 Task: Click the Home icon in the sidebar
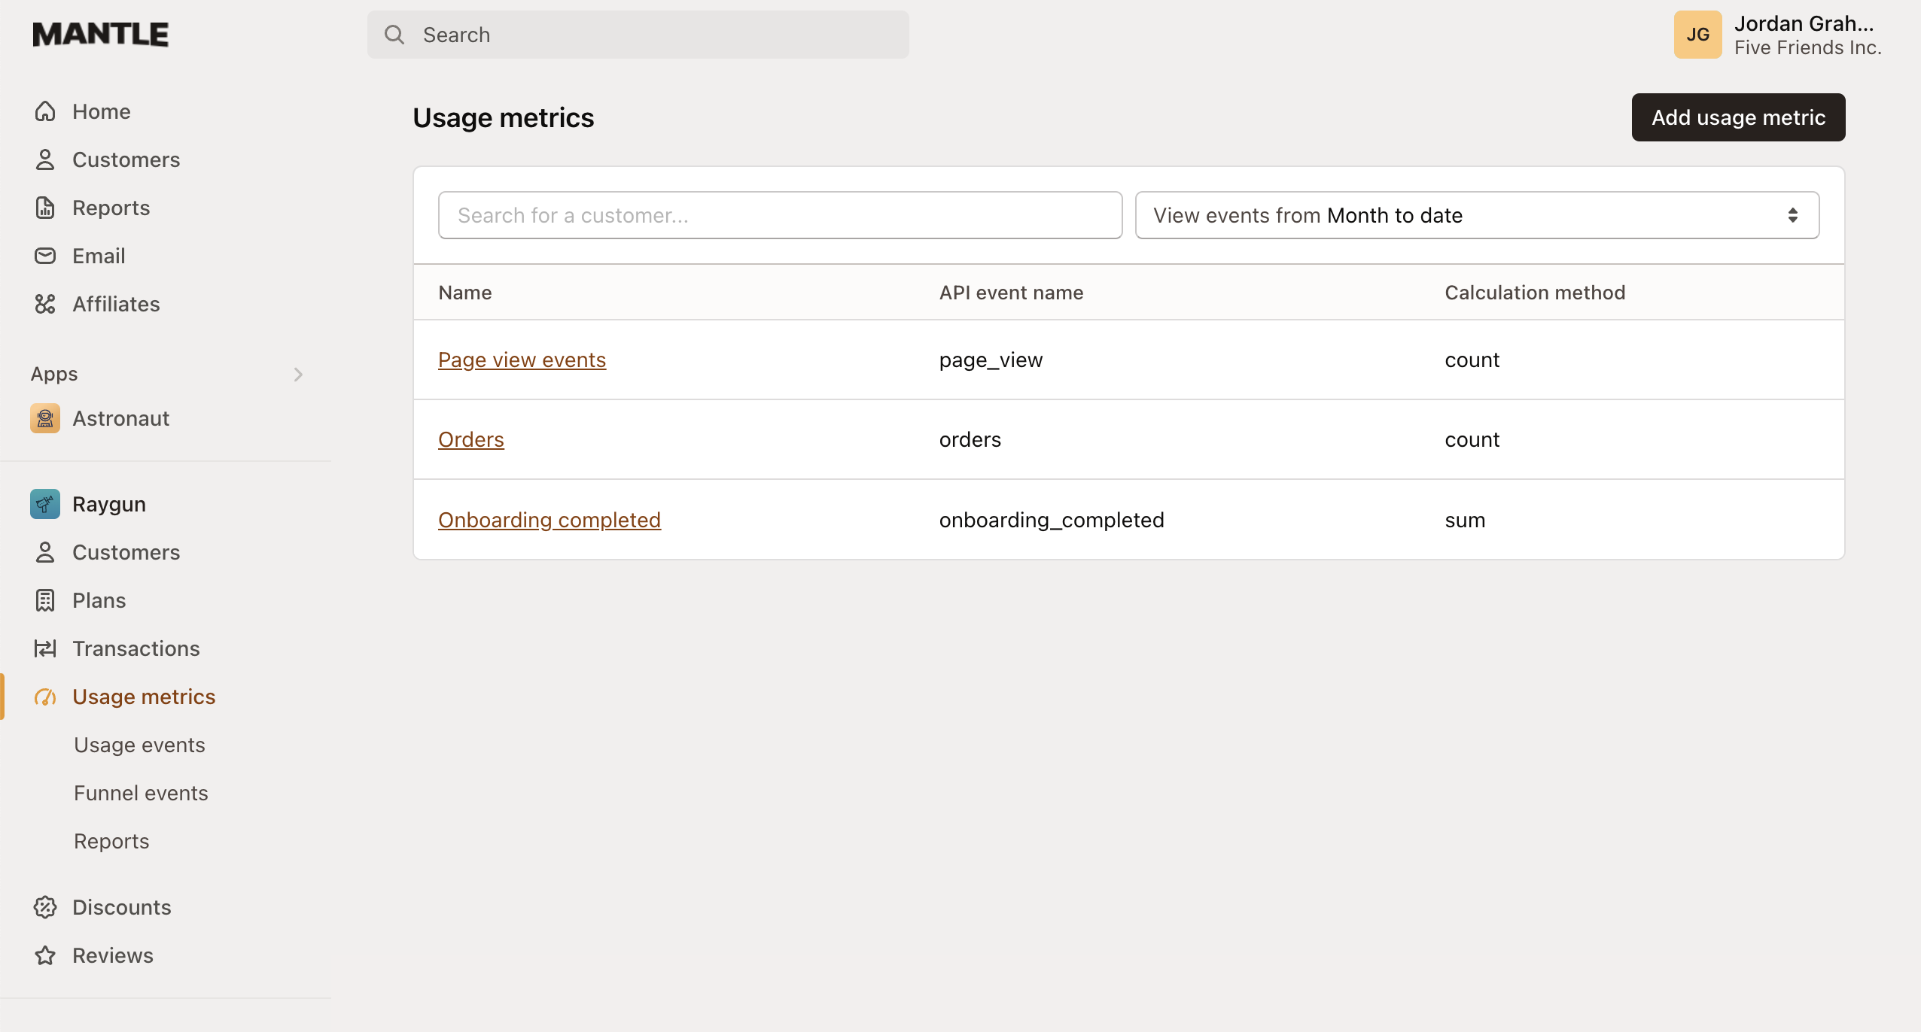pos(44,111)
